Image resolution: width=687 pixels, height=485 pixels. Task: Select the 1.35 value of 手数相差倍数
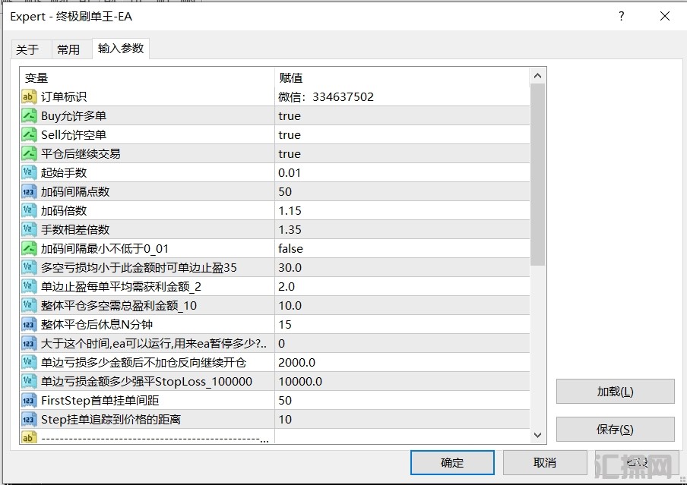(x=402, y=229)
